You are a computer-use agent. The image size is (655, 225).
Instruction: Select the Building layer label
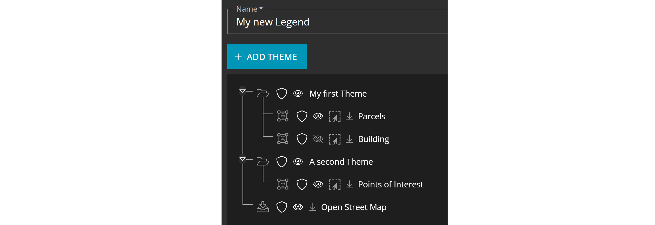tap(374, 139)
